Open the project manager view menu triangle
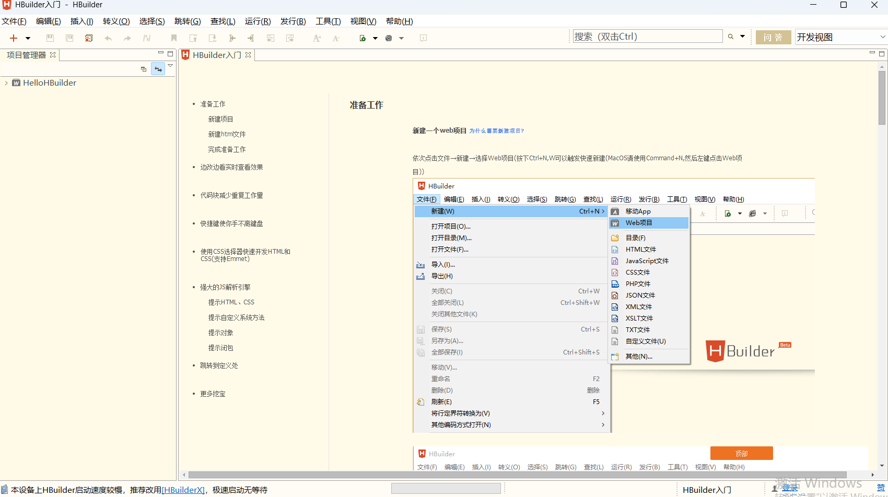This screenshot has width=888, height=497. point(170,66)
